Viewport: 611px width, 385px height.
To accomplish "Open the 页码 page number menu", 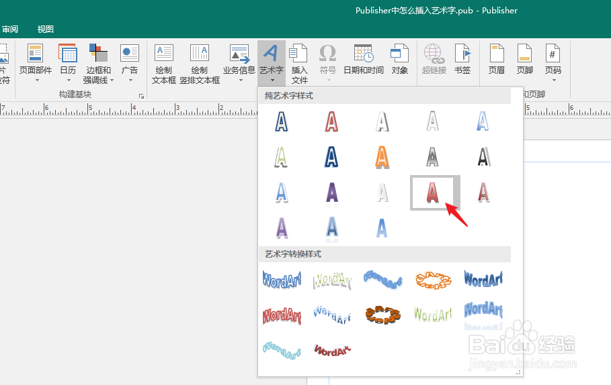I will click(553, 62).
